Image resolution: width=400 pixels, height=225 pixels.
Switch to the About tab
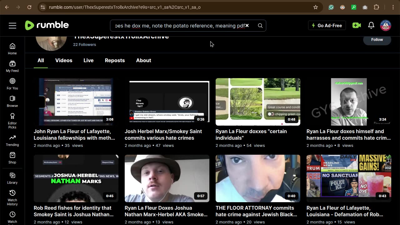pos(143,60)
